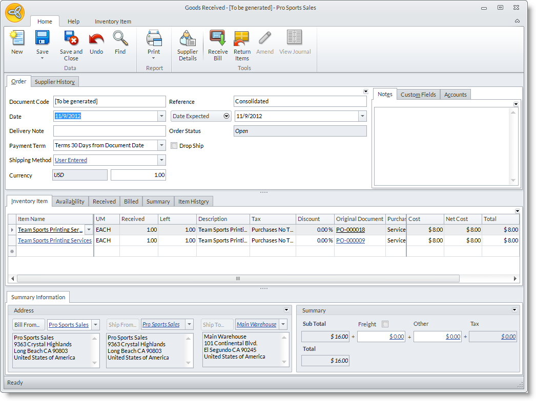Tick the Freight checkbox in Summary
This screenshot has height=401, width=536.
tap(385, 324)
